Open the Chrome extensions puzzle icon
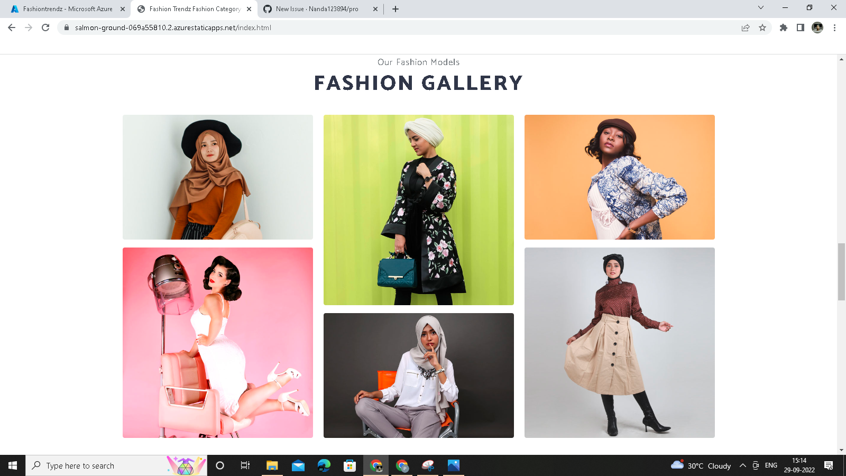 point(784,28)
